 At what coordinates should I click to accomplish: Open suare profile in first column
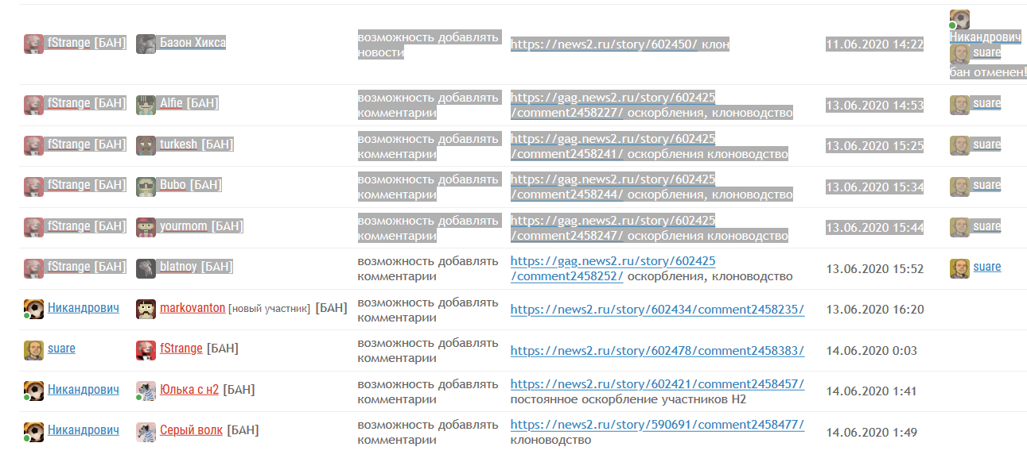(x=61, y=349)
